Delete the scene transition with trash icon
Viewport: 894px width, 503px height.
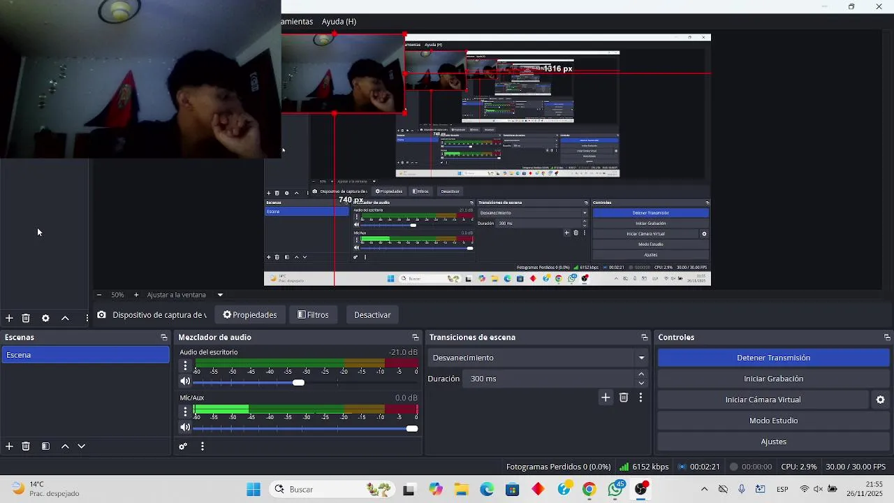pyautogui.click(x=624, y=398)
